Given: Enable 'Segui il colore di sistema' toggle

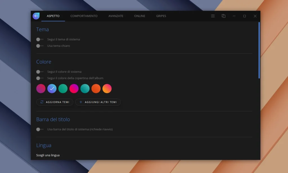Looking at the screenshot, I should tap(40, 72).
